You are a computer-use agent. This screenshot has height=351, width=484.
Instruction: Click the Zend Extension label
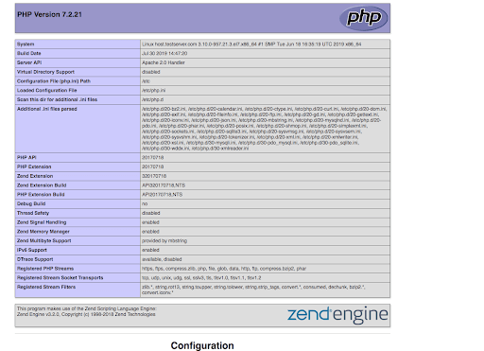35,176
